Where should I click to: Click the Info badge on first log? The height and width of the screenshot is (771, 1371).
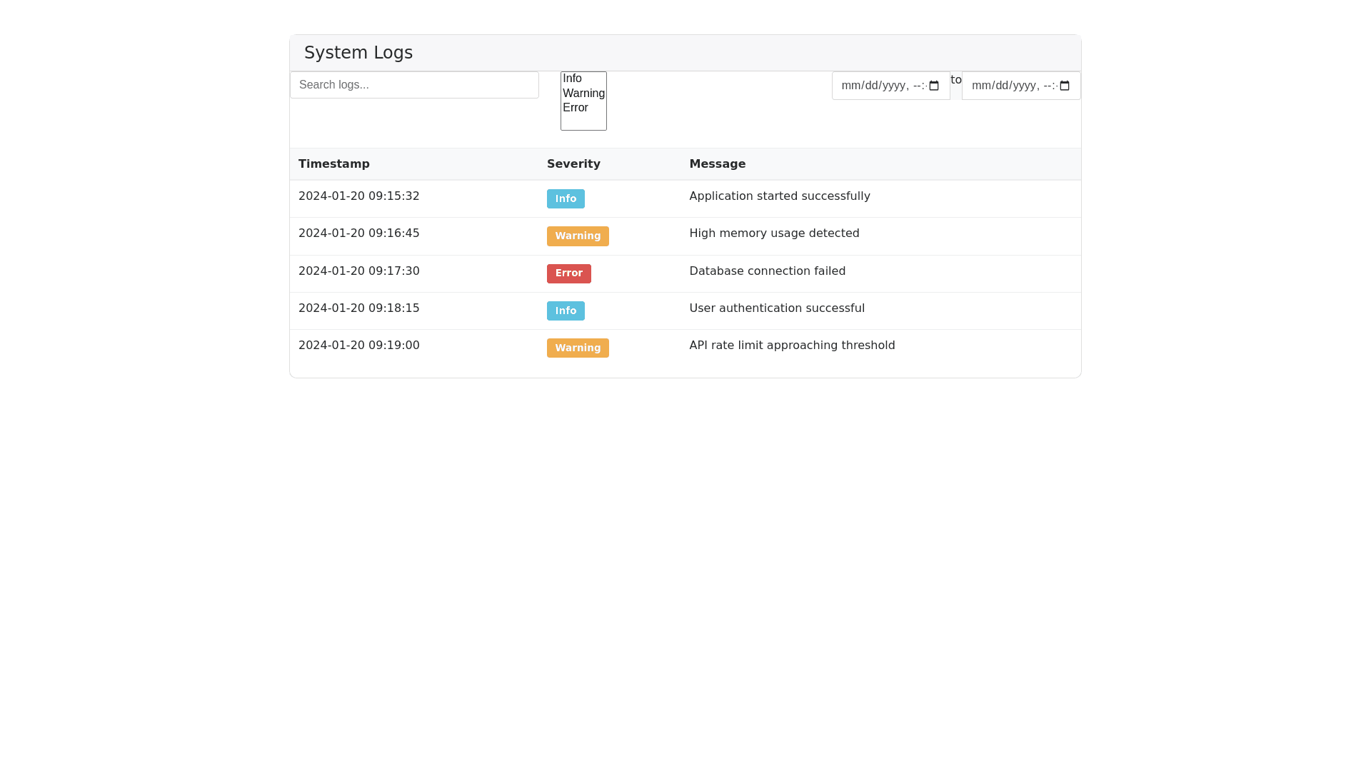coord(566,198)
